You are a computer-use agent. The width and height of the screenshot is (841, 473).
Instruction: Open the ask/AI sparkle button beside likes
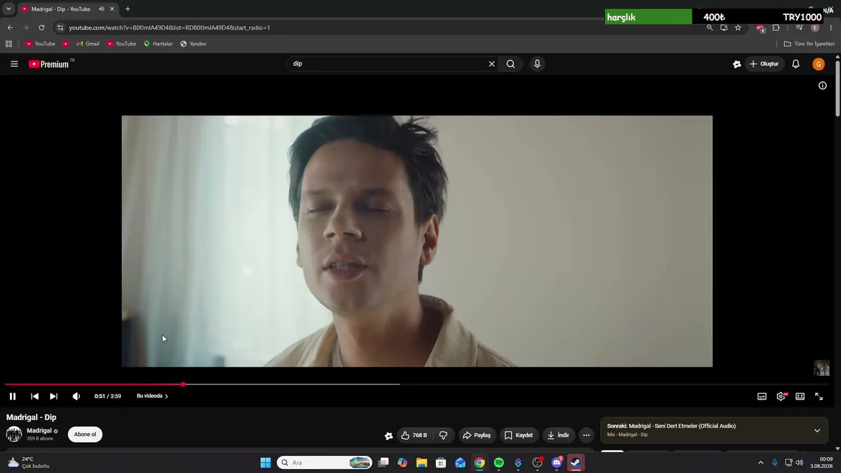pyautogui.click(x=388, y=435)
